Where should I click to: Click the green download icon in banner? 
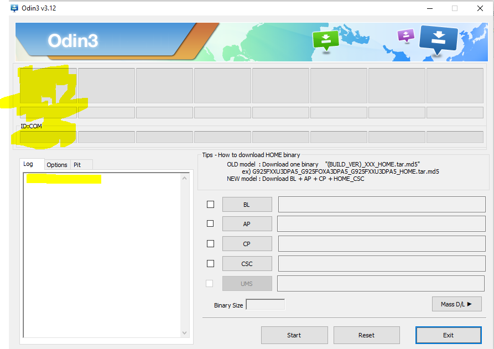(325, 40)
